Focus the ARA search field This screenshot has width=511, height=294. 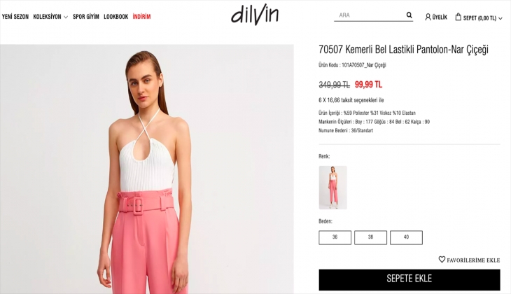click(x=370, y=15)
